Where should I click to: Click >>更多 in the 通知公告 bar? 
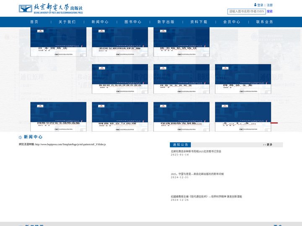point(268,145)
